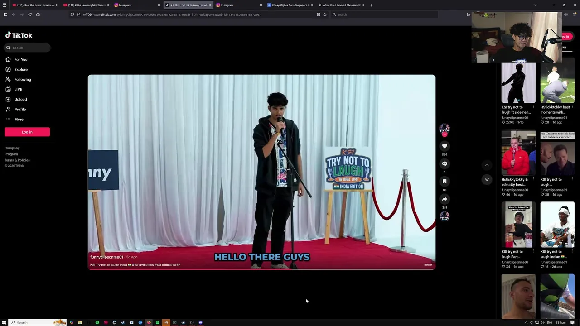Bookmark this page with the star icon
This screenshot has height=326, width=580.
tap(325, 14)
